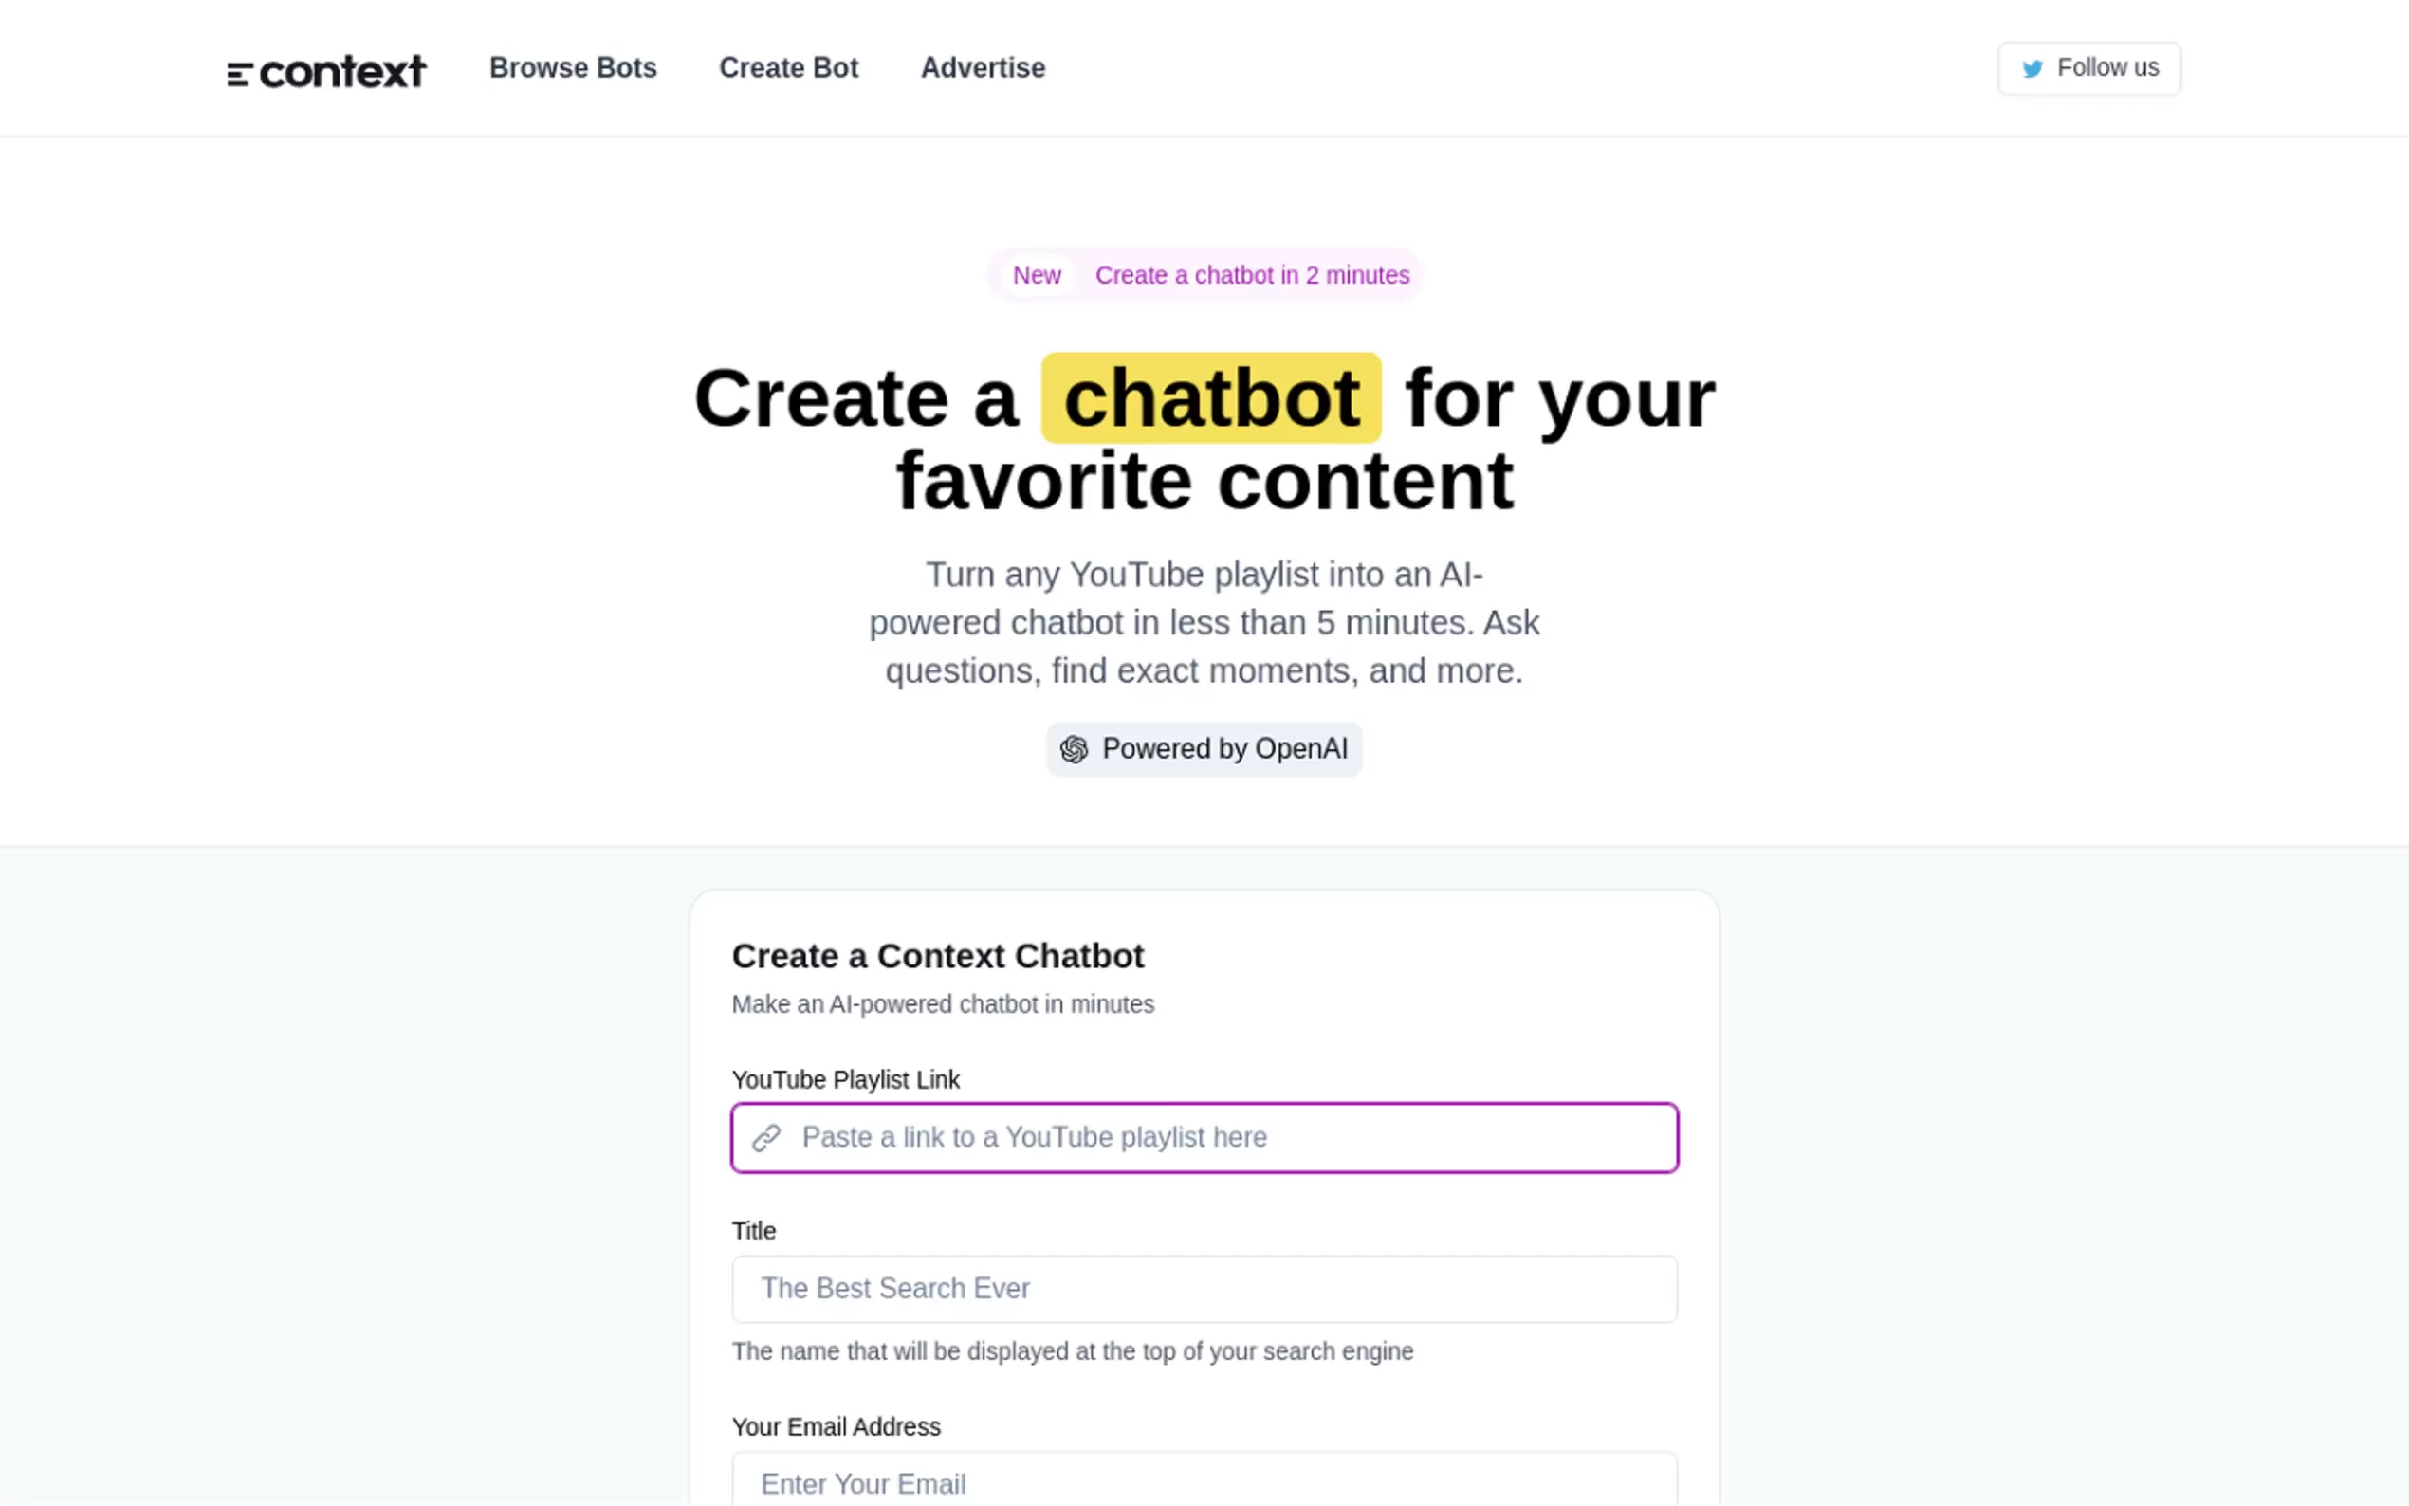Click the Twitter bird icon
This screenshot has height=1506, width=2409.
pyautogui.click(x=2032, y=68)
